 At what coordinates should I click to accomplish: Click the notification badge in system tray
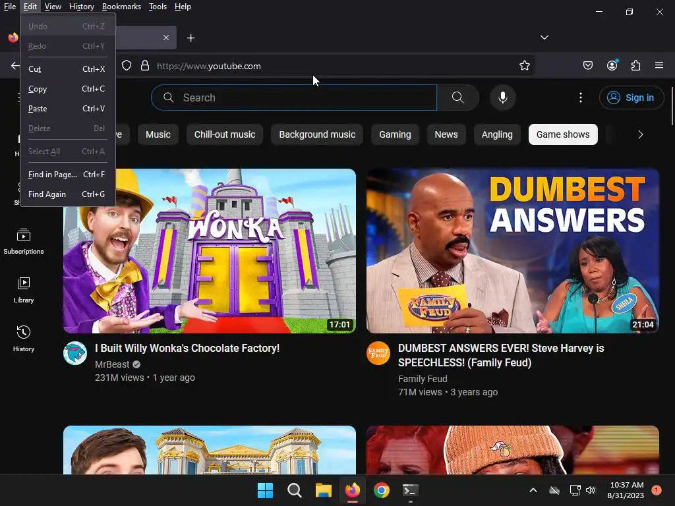point(656,490)
